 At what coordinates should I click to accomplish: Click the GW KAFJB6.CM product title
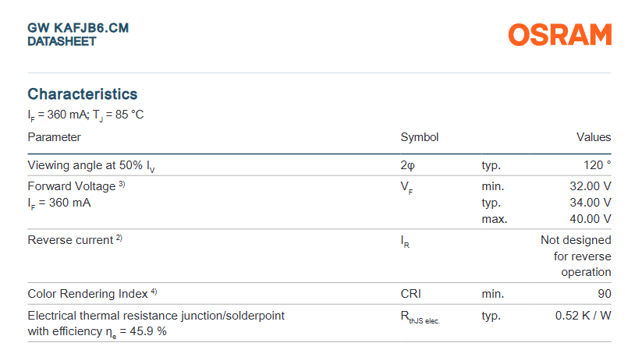[x=78, y=28]
